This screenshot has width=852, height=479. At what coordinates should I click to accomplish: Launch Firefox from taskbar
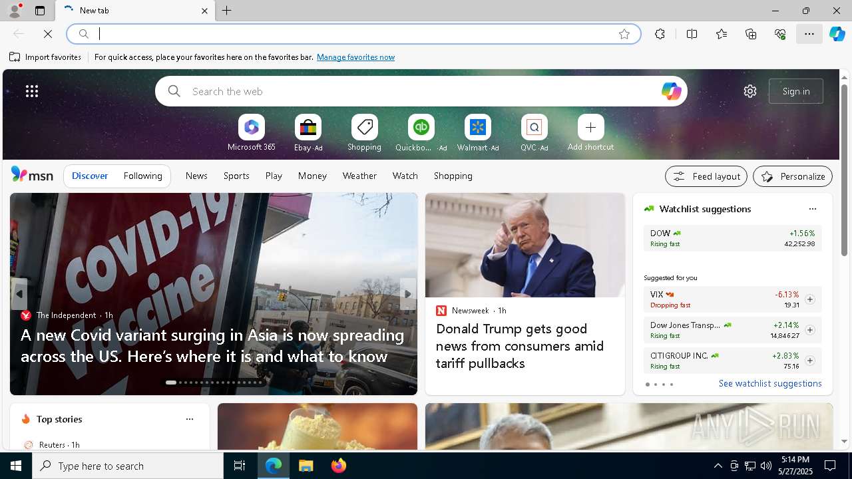(x=339, y=466)
